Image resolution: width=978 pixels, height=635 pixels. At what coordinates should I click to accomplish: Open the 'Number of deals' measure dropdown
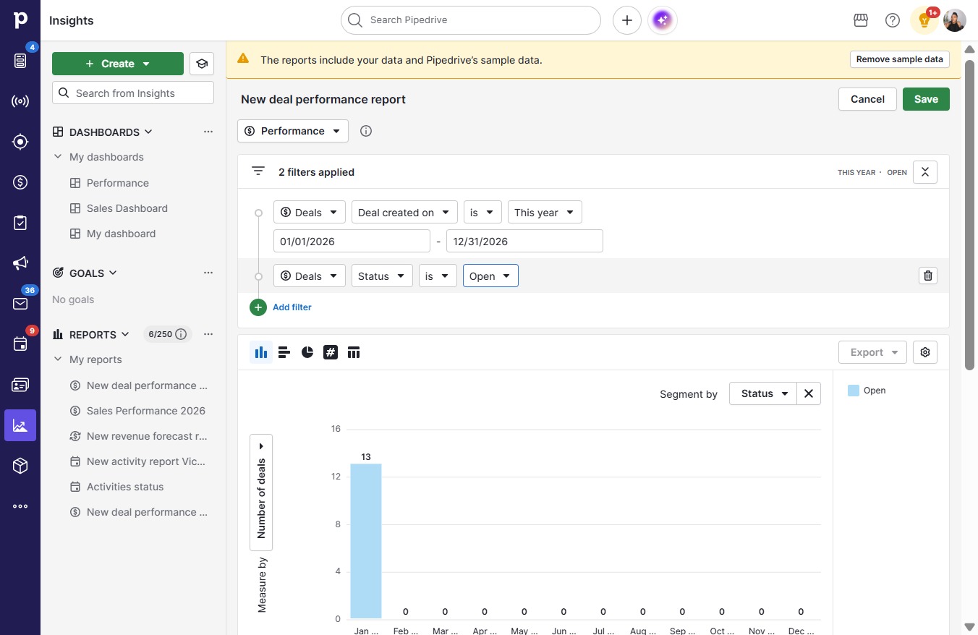point(261,492)
